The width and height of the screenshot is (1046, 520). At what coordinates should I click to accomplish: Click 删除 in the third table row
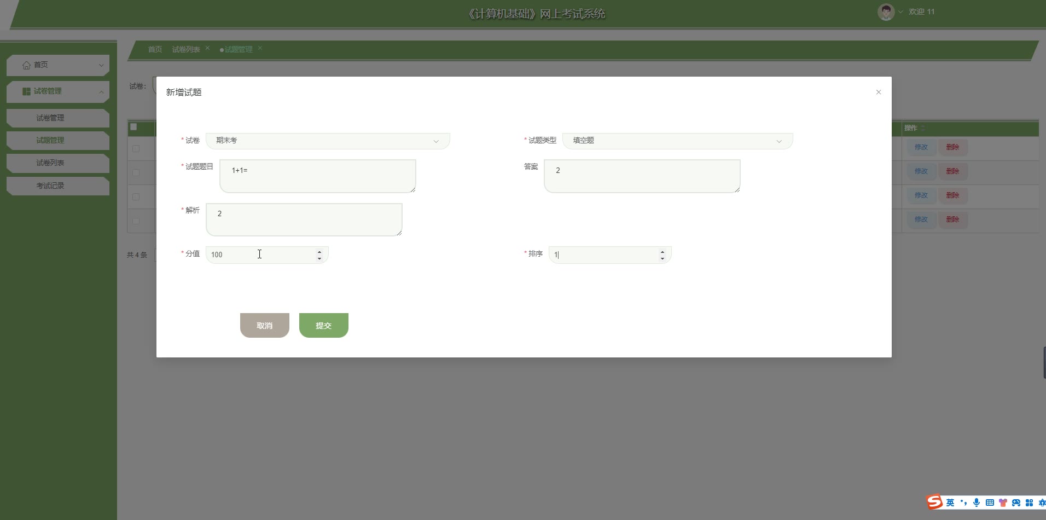(953, 195)
